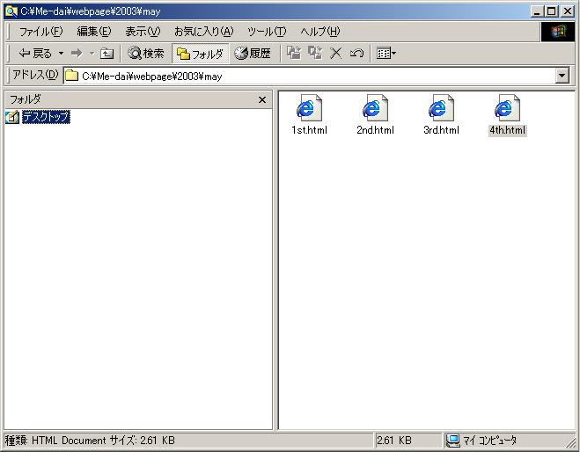Click マイ コンピュータ in the status bar
This screenshot has width=580, height=452.
click(481, 441)
